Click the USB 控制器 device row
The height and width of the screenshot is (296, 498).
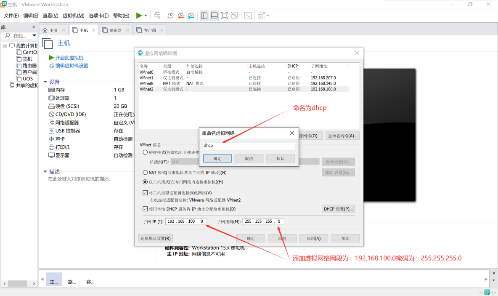(x=90, y=131)
